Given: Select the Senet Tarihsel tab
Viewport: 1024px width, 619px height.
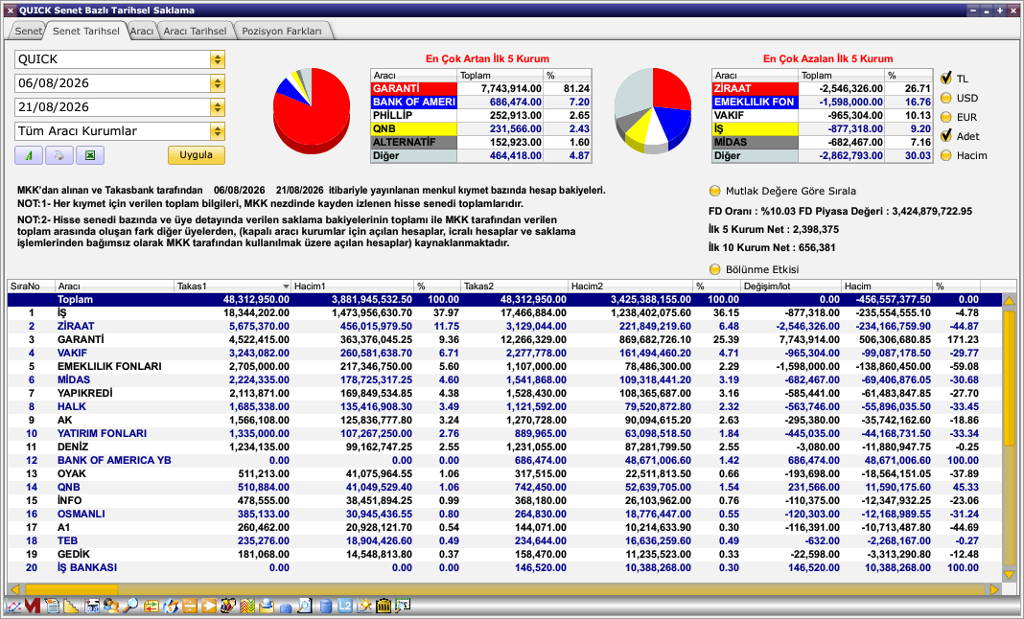Looking at the screenshot, I should (86, 31).
